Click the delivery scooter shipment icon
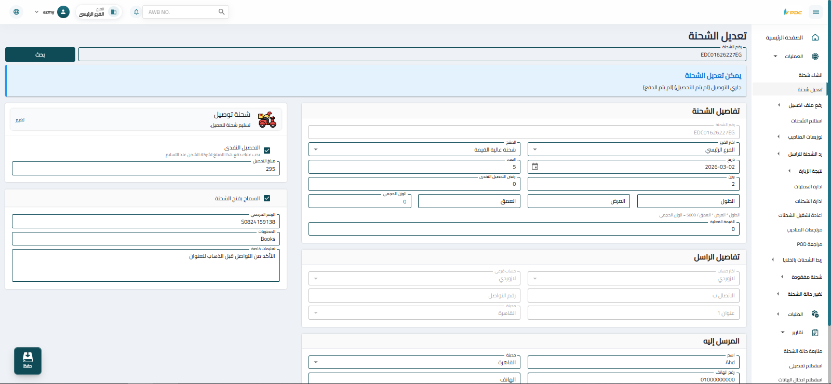The height and width of the screenshot is (384, 831). pyautogui.click(x=267, y=119)
